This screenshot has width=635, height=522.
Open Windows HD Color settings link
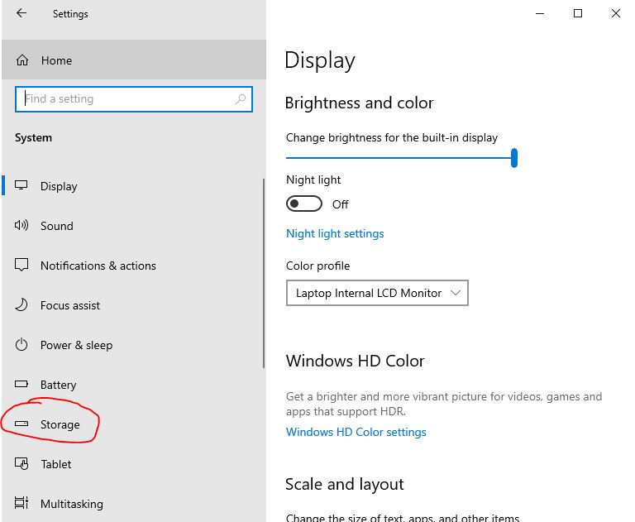pyautogui.click(x=356, y=432)
